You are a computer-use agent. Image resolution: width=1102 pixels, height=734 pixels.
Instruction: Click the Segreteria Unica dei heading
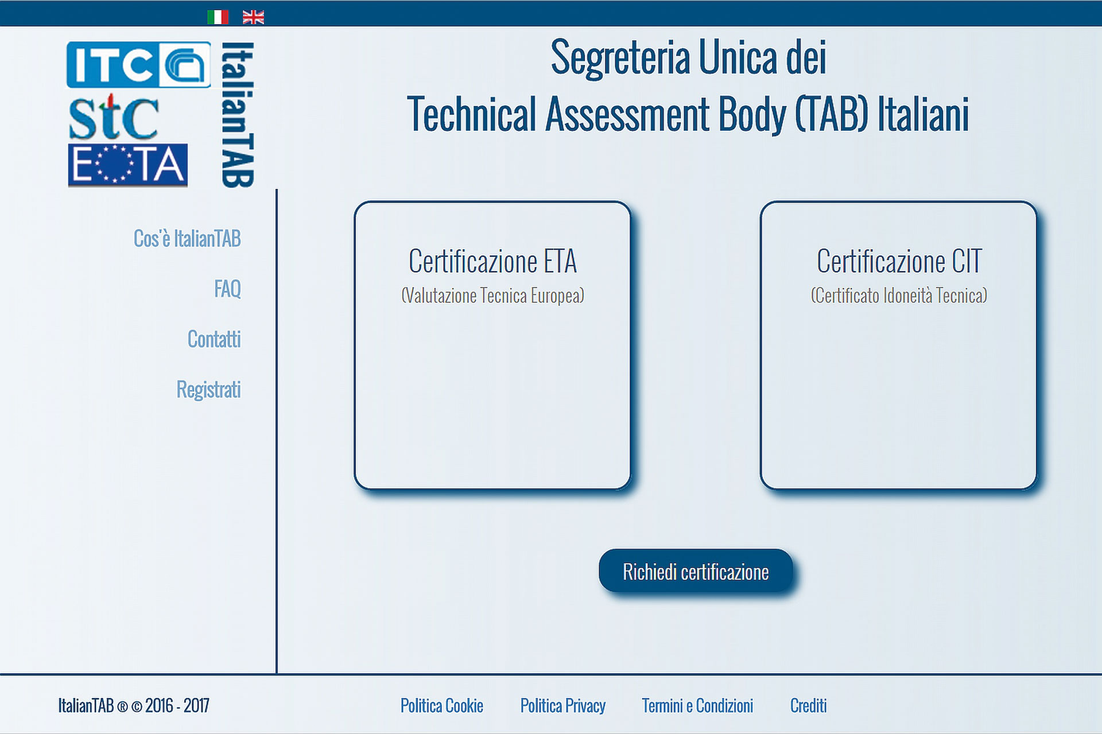(x=688, y=57)
